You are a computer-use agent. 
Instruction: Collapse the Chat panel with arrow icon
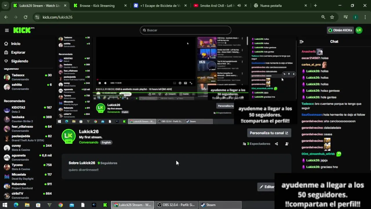(301, 42)
